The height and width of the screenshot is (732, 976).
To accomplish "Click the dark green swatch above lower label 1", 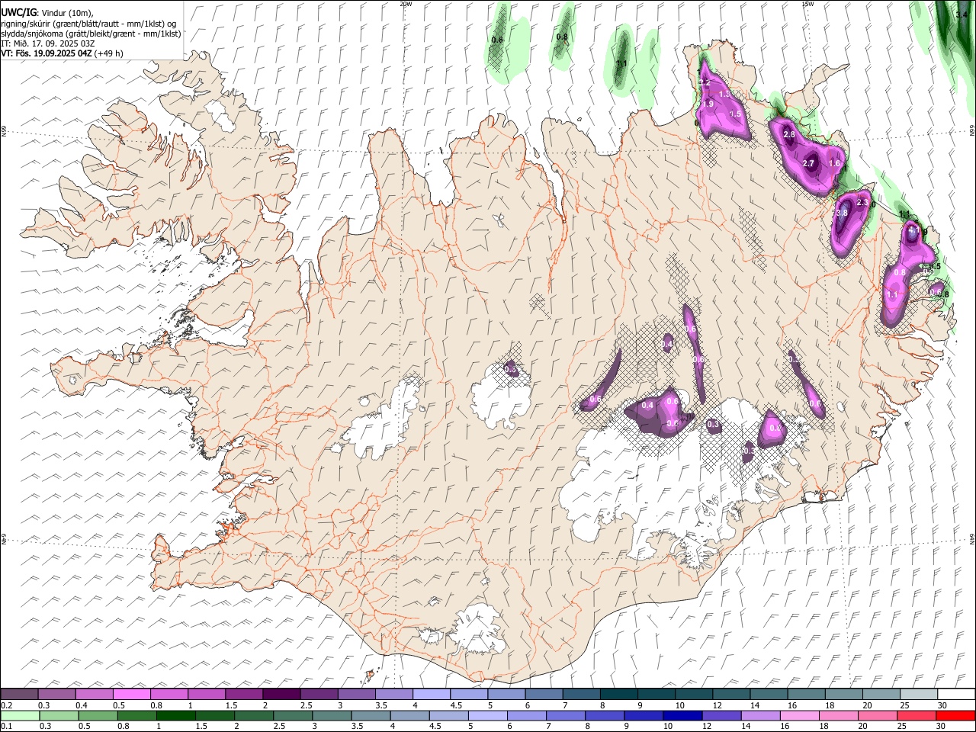I will 175,715.
